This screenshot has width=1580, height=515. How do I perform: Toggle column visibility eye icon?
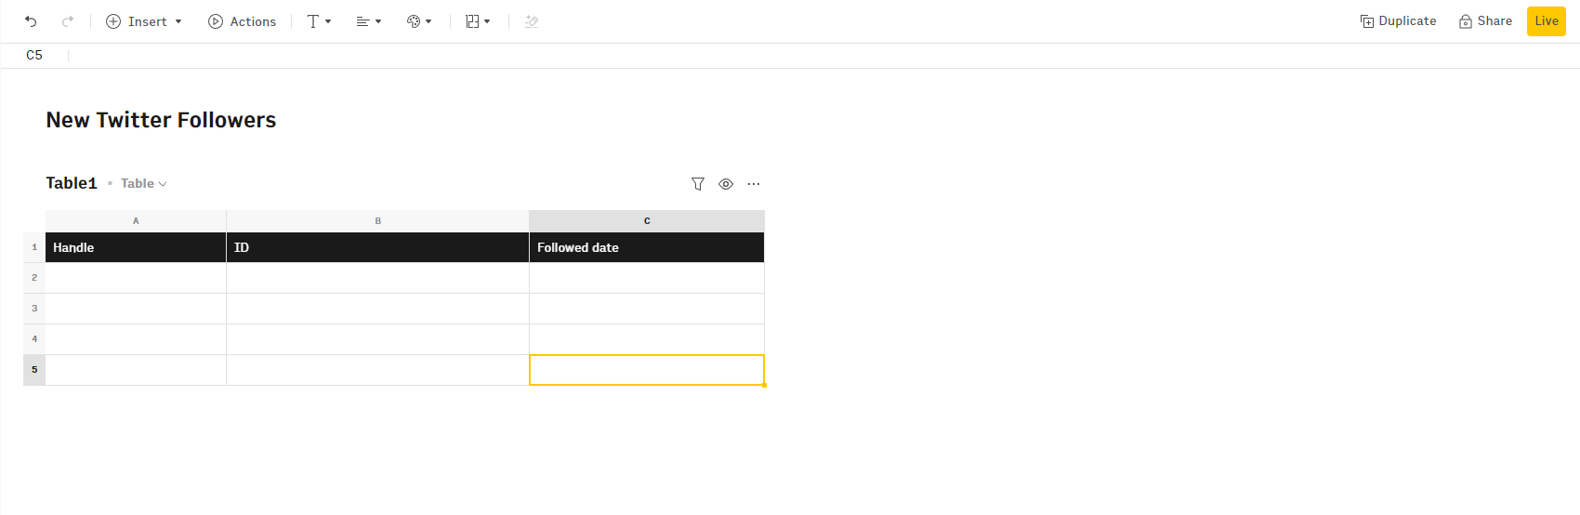(x=726, y=184)
